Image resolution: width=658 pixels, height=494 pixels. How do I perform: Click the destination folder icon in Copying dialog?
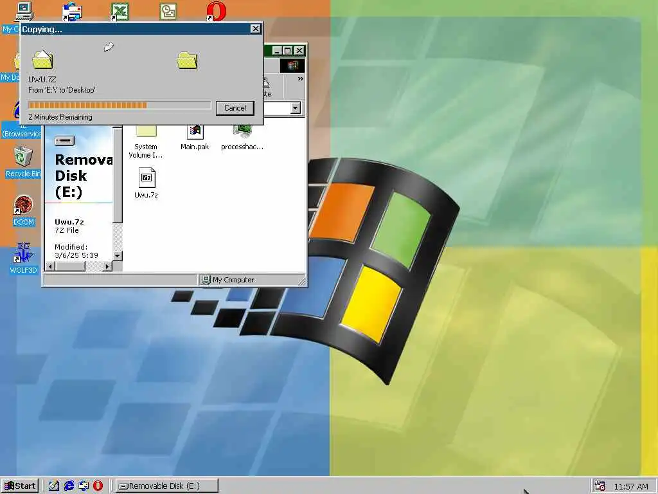pos(187,60)
